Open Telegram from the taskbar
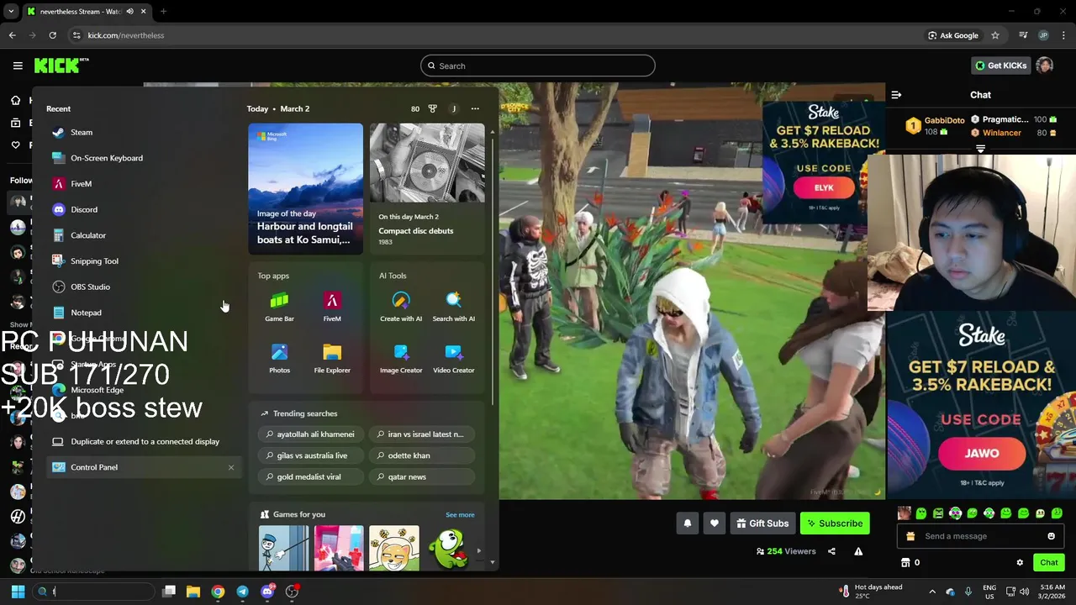The width and height of the screenshot is (1076, 605). point(242,592)
